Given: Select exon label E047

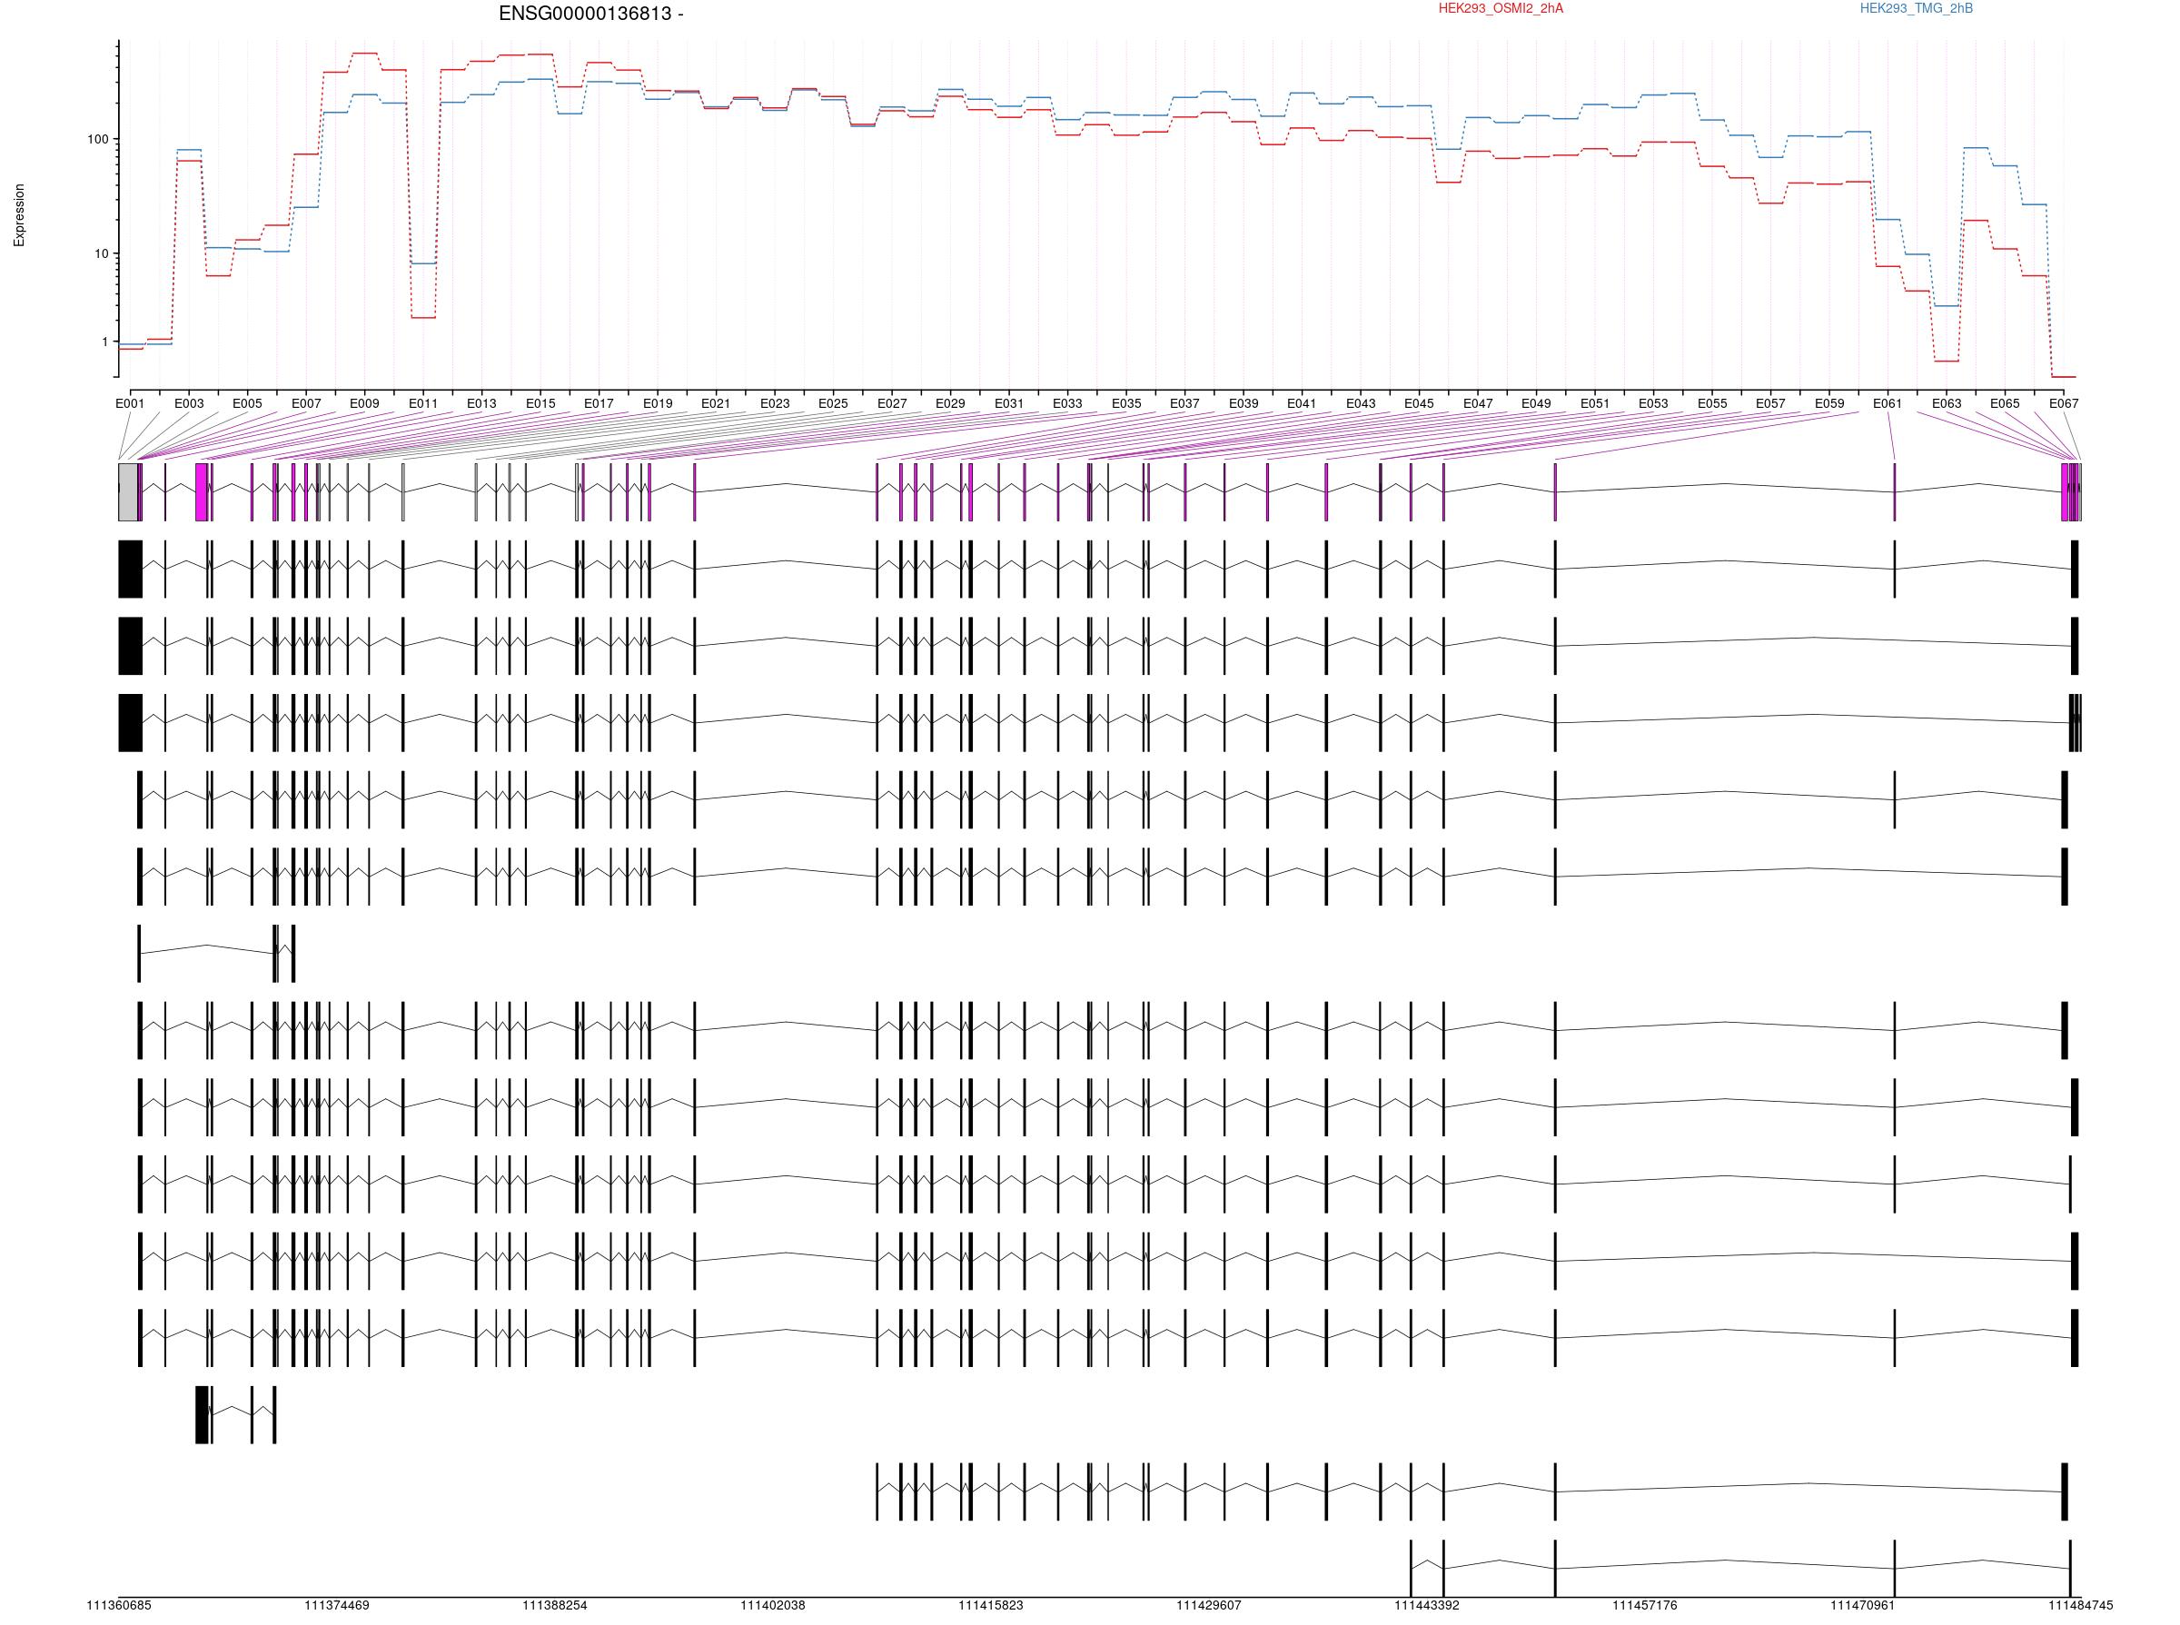Looking at the screenshot, I should coord(1478,403).
